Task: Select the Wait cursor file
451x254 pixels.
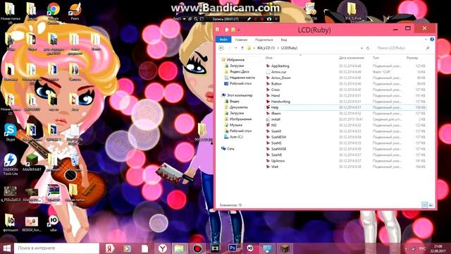Action: 275,167
